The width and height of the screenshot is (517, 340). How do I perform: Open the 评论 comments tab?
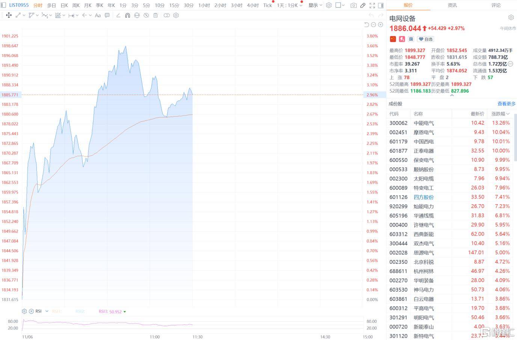point(496,5)
